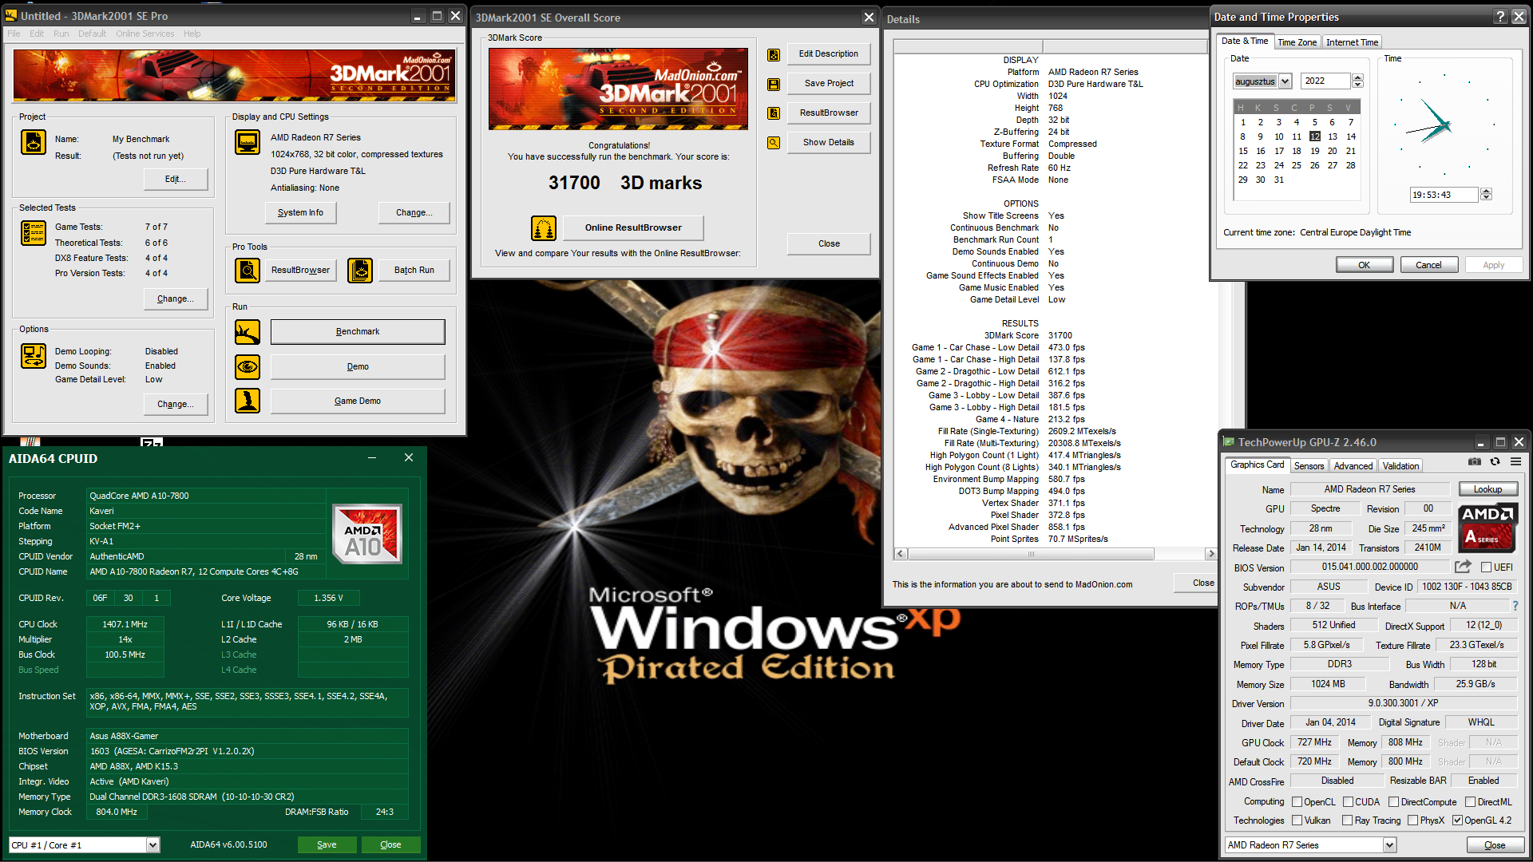Toggle the UEFI checkbox

(1486, 567)
